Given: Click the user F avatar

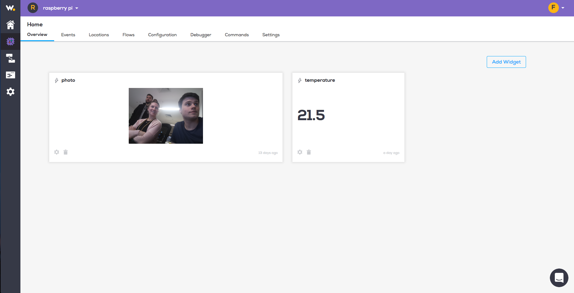Looking at the screenshot, I should [x=553, y=8].
